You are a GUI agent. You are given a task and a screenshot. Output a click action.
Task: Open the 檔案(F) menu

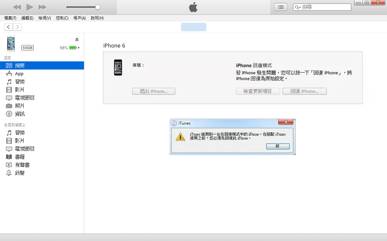pyautogui.click(x=10, y=18)
